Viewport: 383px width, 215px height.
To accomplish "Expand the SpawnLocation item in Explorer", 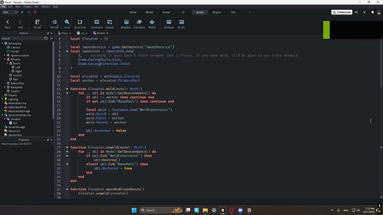I will tap(5, 55).
